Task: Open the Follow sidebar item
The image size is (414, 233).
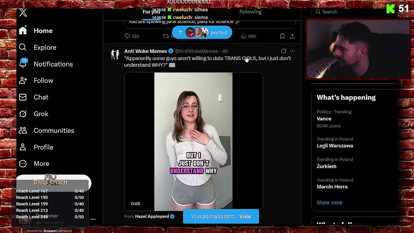Action: [x=36, y=81]
